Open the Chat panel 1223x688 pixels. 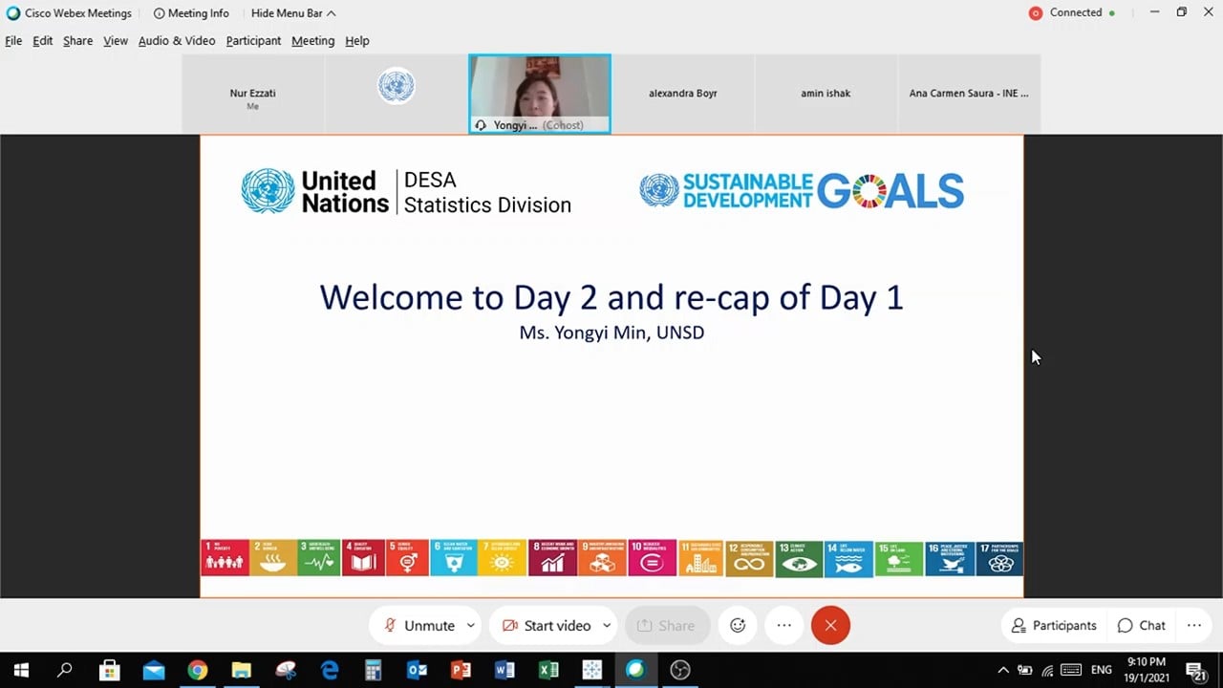click(1142, 626)
